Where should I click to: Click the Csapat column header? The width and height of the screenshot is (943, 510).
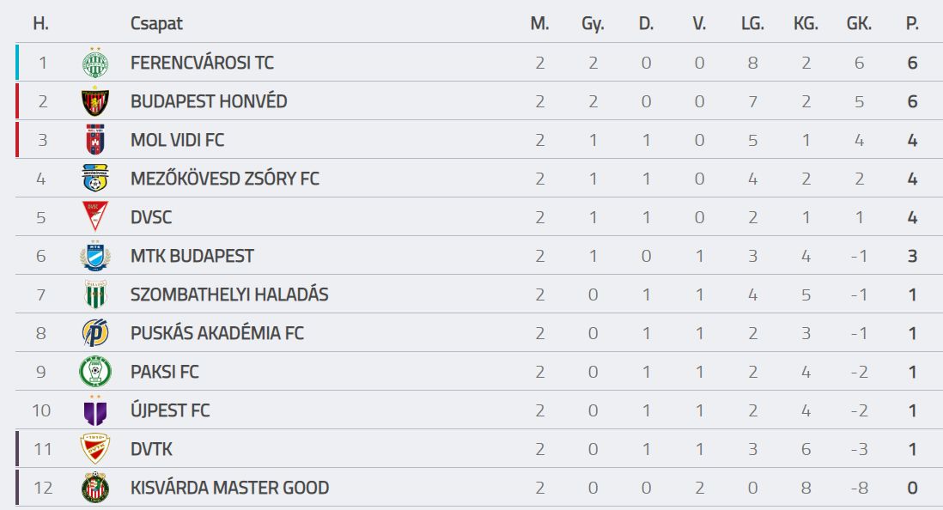[x=156, y=23]
